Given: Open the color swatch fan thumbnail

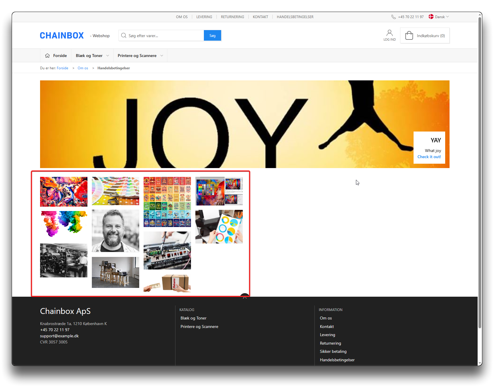Looking at the screenshot, I should pos(116,191).
